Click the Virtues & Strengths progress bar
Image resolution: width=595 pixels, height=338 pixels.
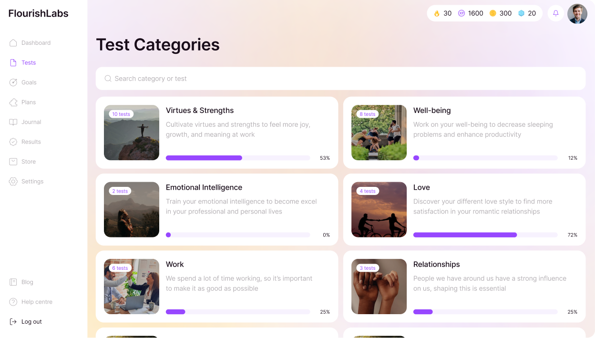[x=237, y=158]
